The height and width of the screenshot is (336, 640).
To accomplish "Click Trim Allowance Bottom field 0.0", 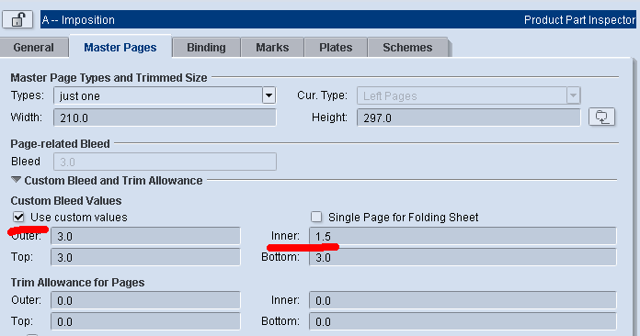I will click(463, 321).
